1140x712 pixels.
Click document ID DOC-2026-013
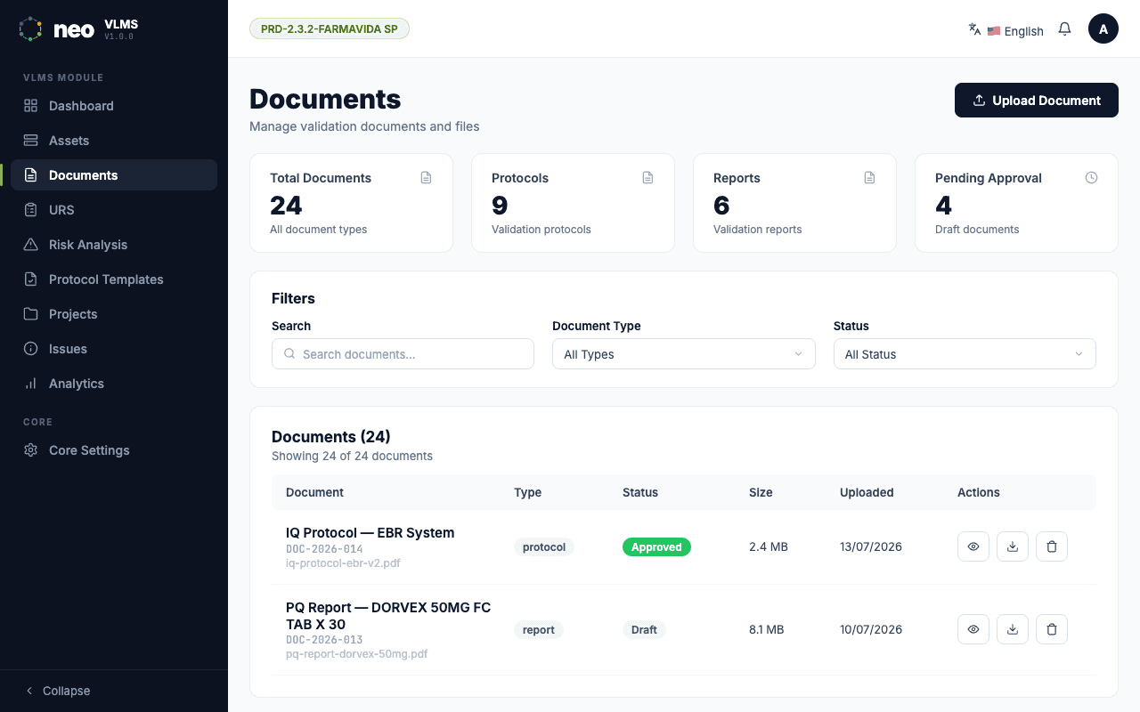(324, 640)
